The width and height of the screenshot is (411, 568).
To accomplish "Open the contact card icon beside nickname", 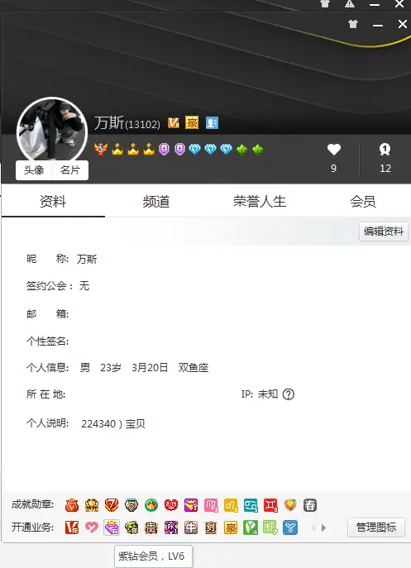I will [212, 123].
